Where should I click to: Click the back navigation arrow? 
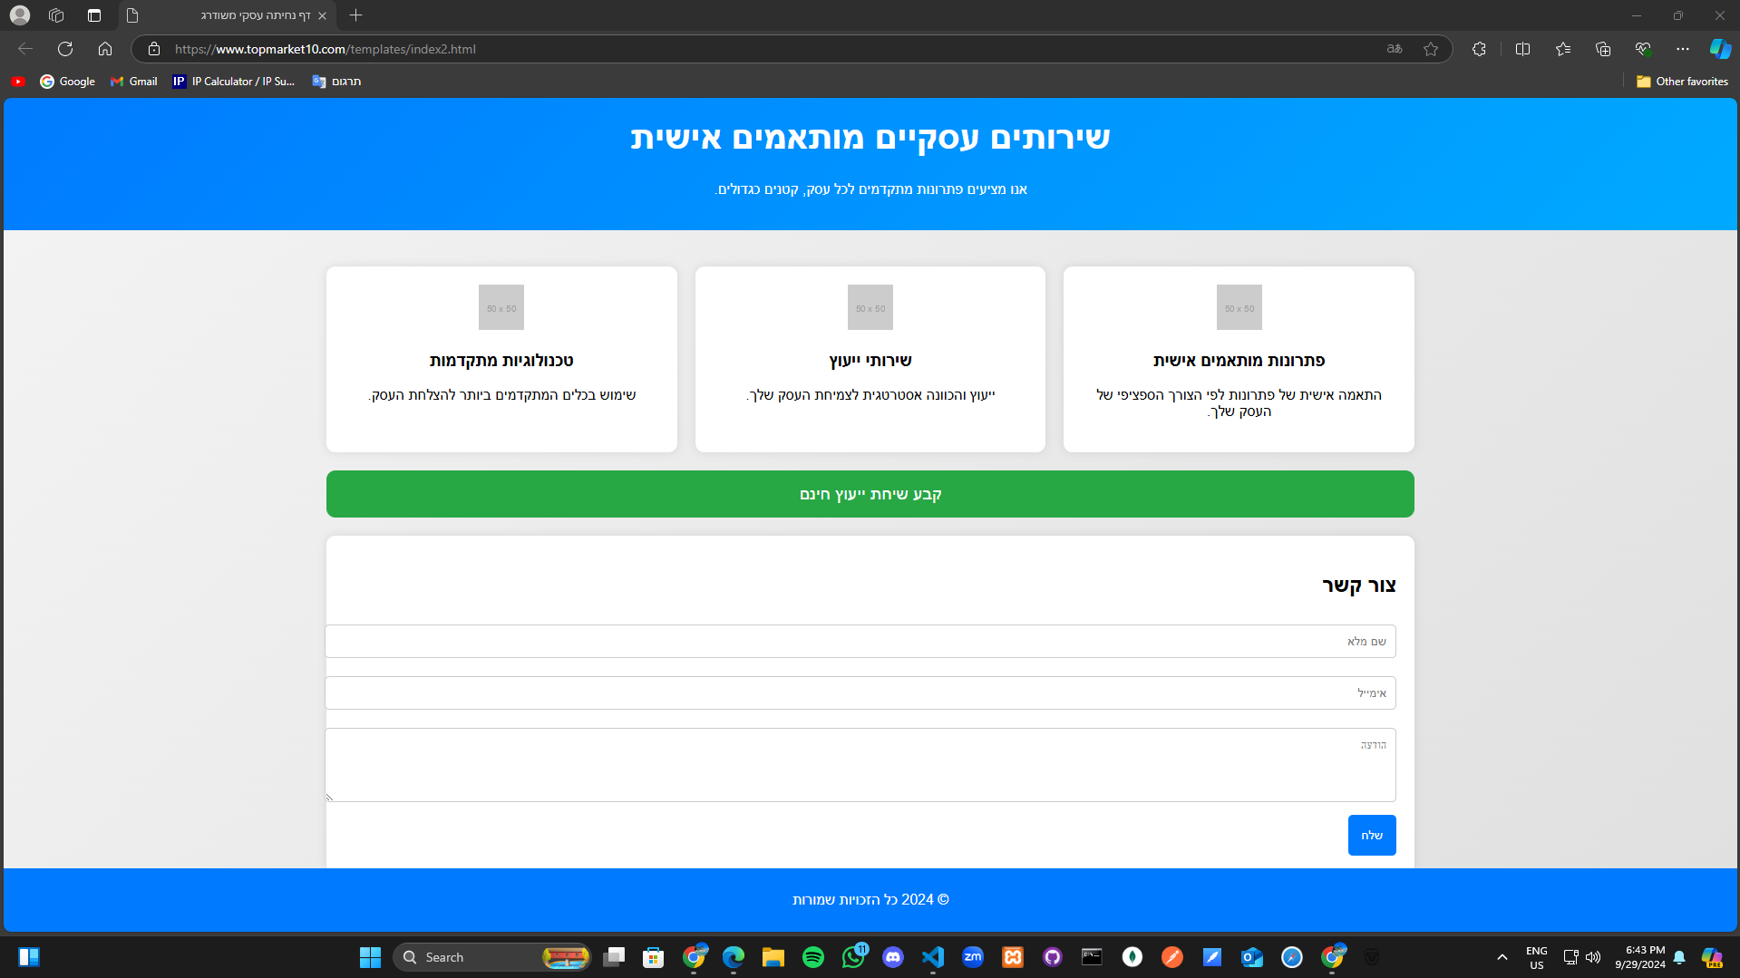tap(25, 49)
